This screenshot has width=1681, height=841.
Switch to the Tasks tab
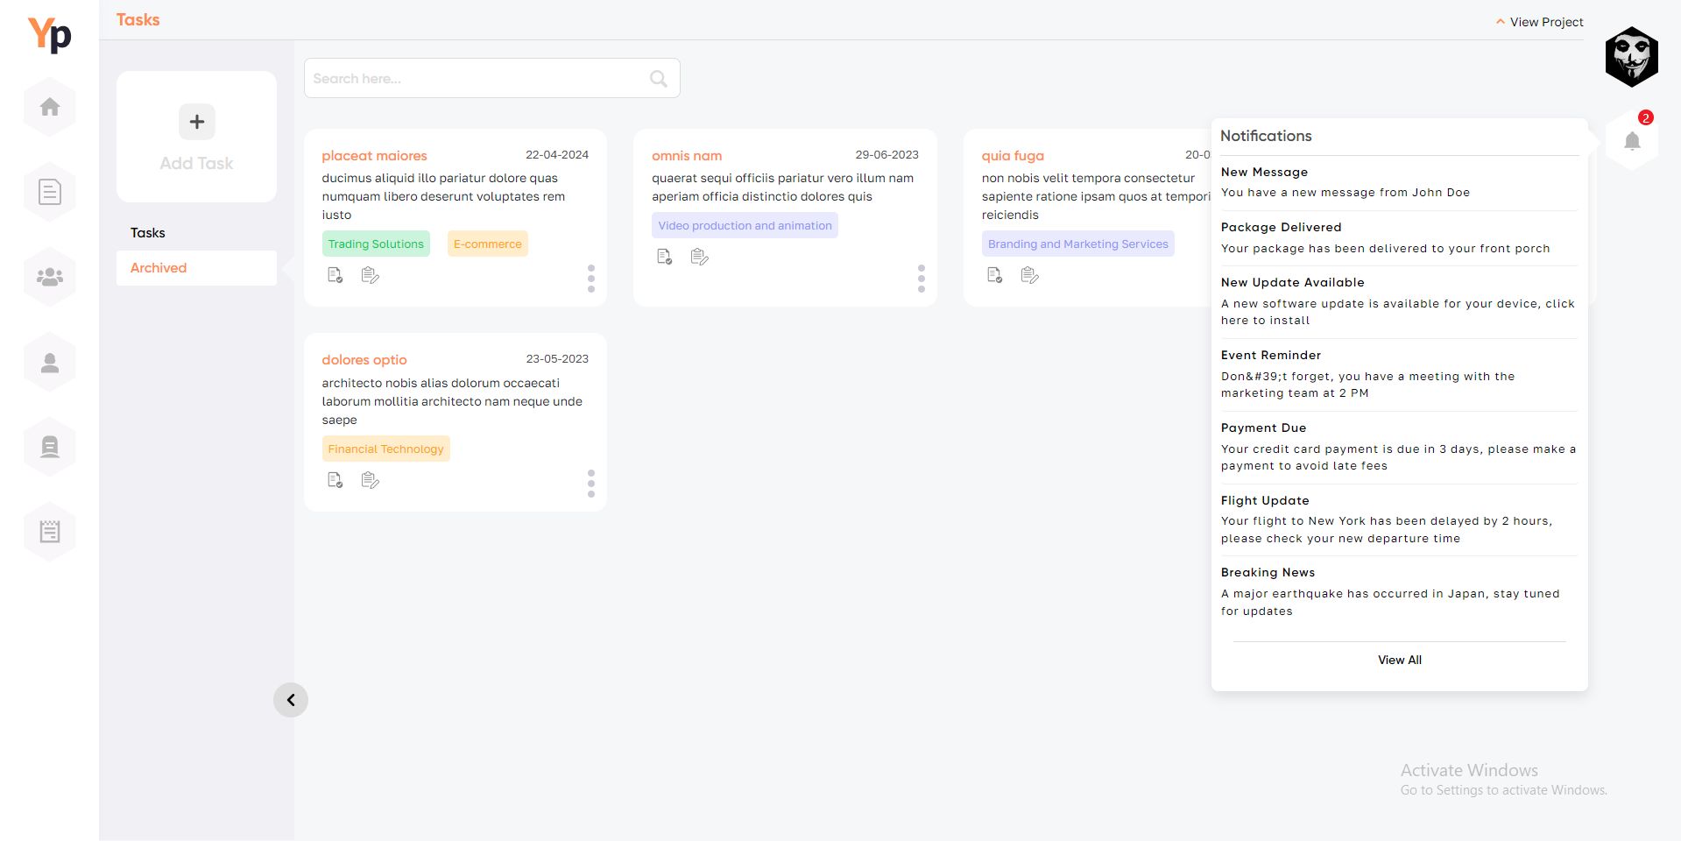[x=148, y=233]
